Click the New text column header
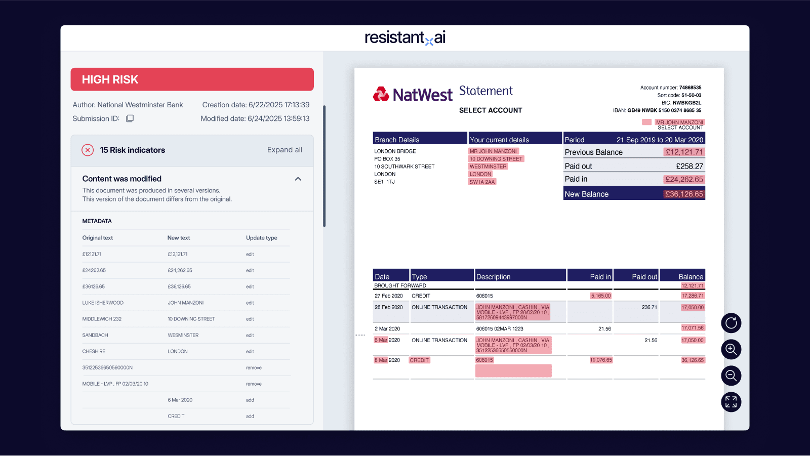 (x=179, y=238)
